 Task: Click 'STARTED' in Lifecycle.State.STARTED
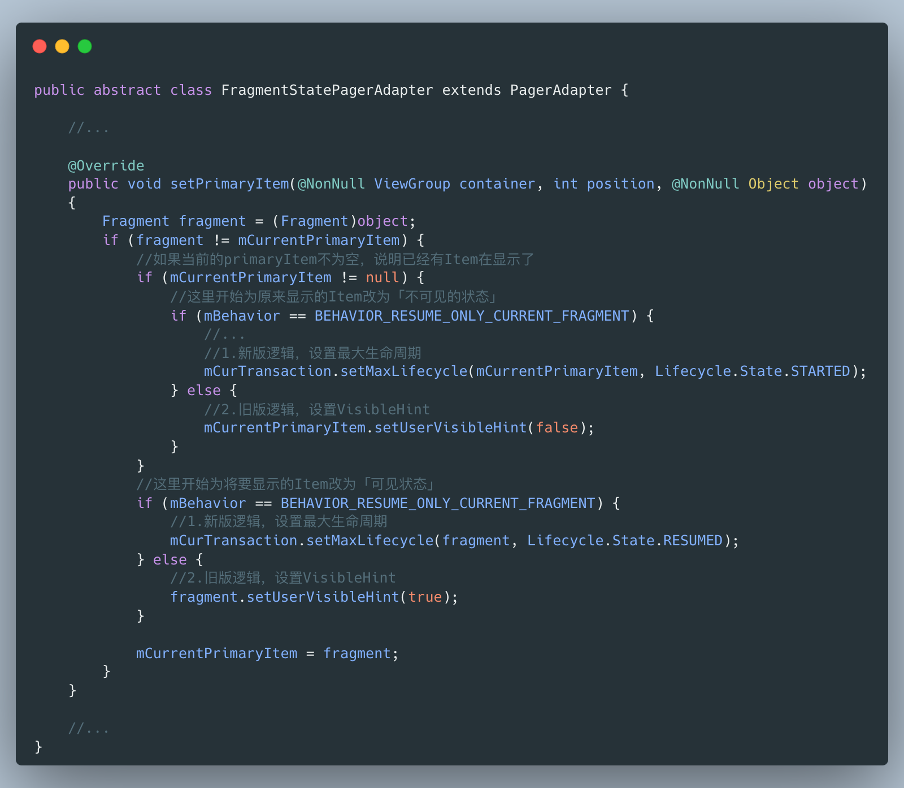(820, 371)
